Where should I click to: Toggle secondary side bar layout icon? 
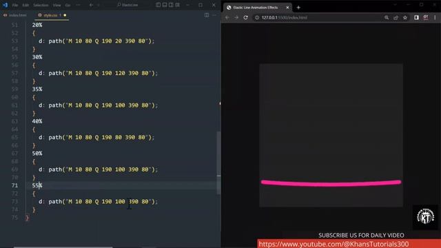(171, 5)
